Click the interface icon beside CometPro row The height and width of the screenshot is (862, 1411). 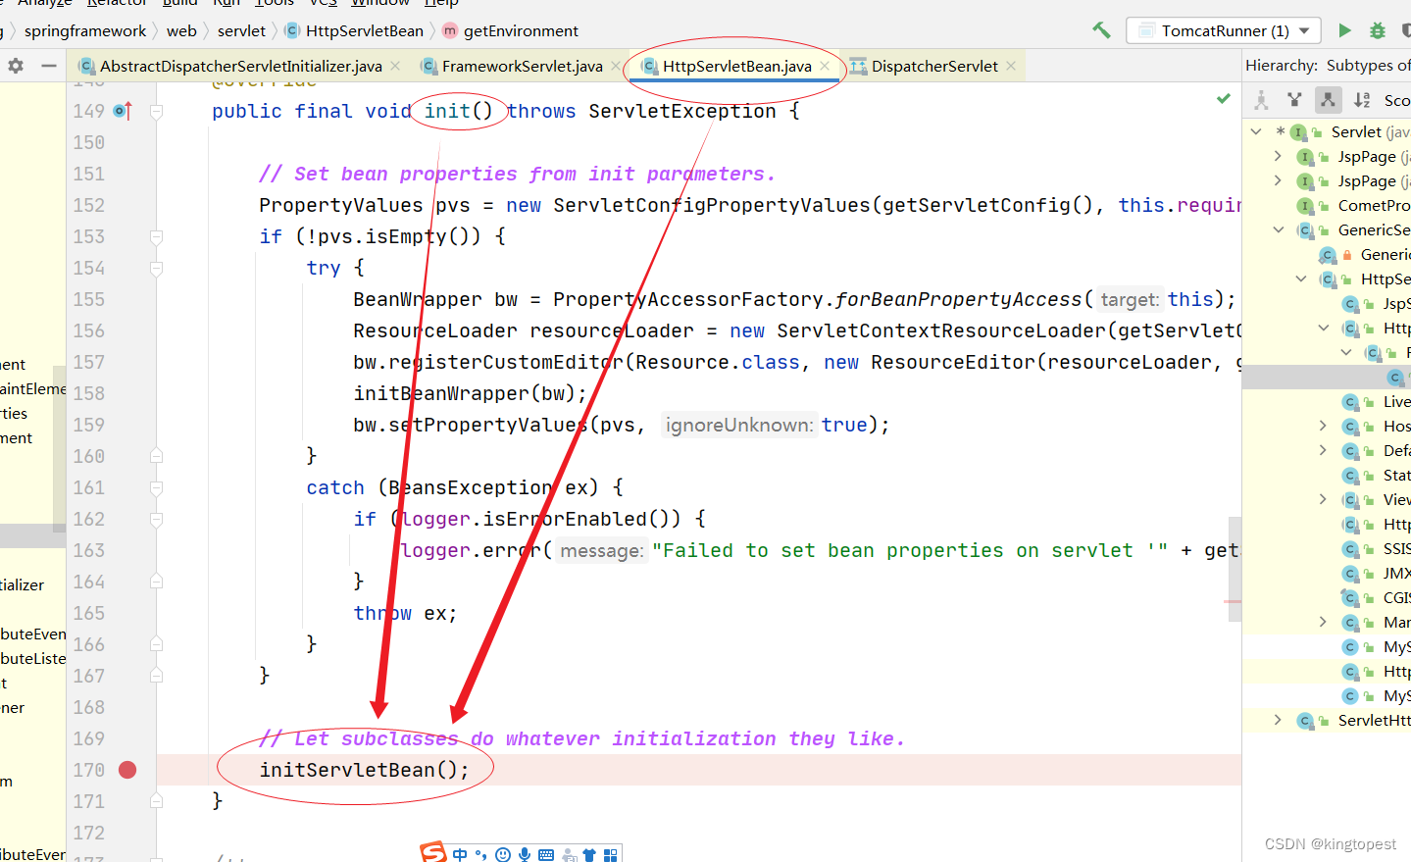[x=1305, y=206]
